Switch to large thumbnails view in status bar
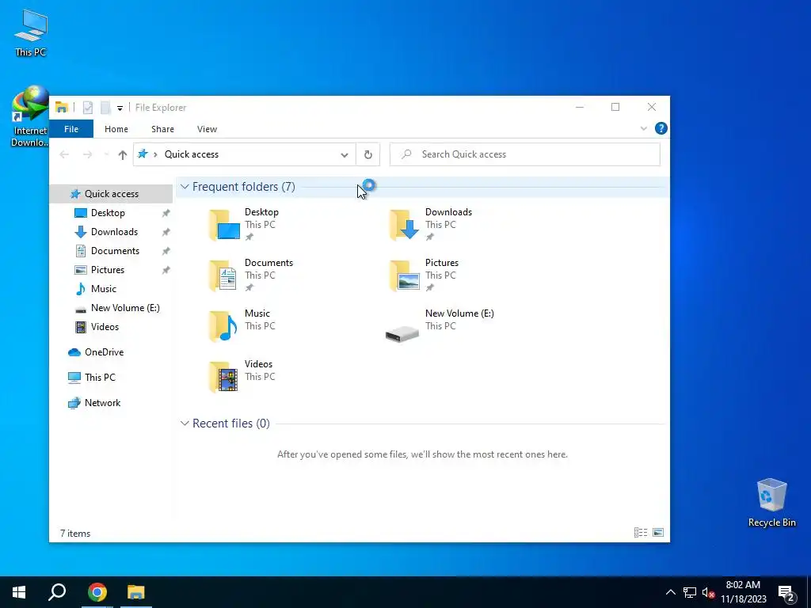Screen dimensions: 811x608 [658, 533]
